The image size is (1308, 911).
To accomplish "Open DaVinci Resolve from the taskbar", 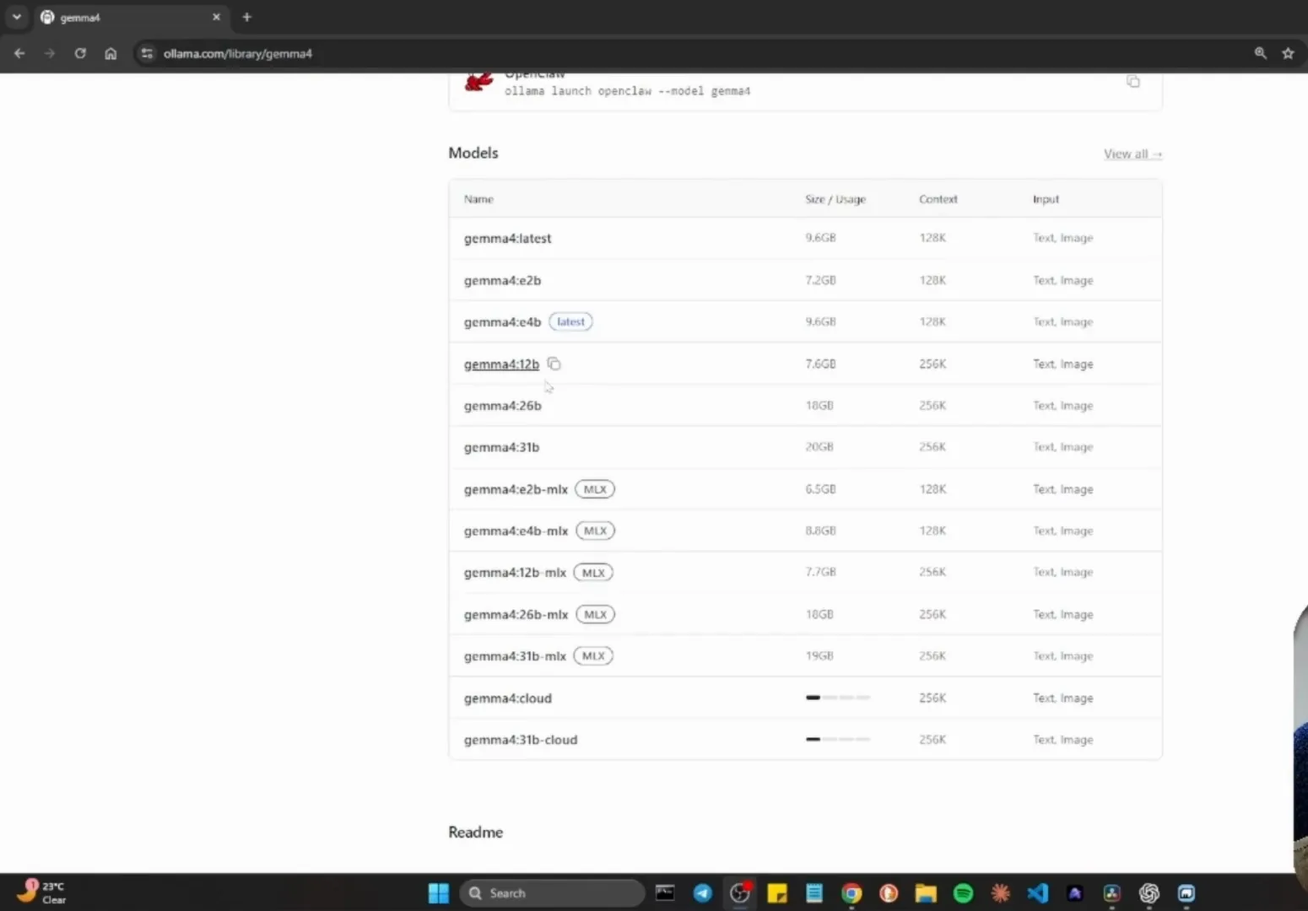I will point(1111,893).
